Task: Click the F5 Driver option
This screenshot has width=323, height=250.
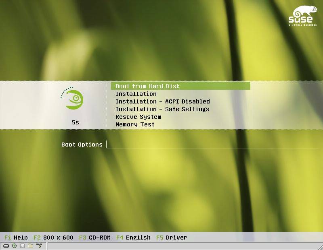Action: coord(172,238)
